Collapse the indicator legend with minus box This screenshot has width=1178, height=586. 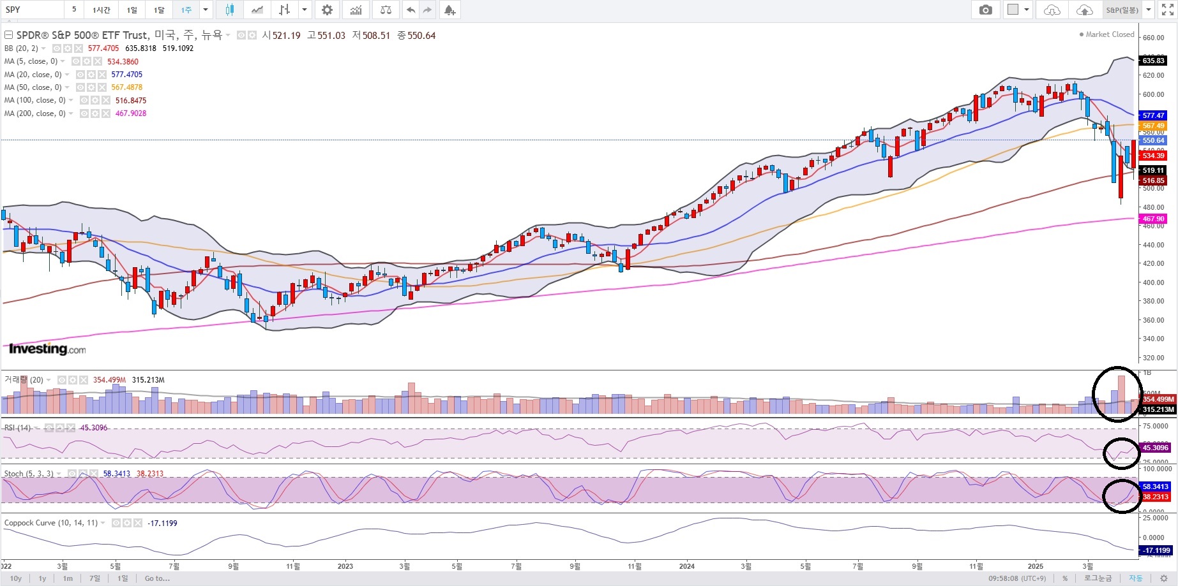(x=8, y=35)
